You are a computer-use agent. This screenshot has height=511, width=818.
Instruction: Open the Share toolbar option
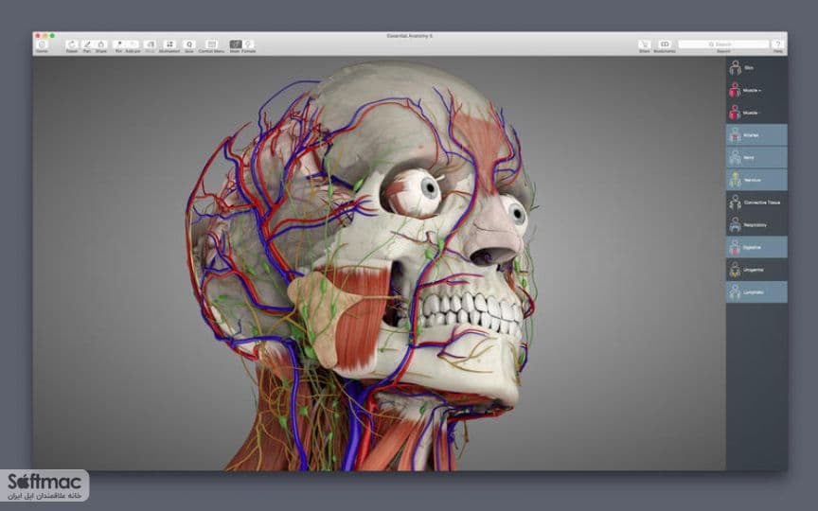click(x=101, y=44)
